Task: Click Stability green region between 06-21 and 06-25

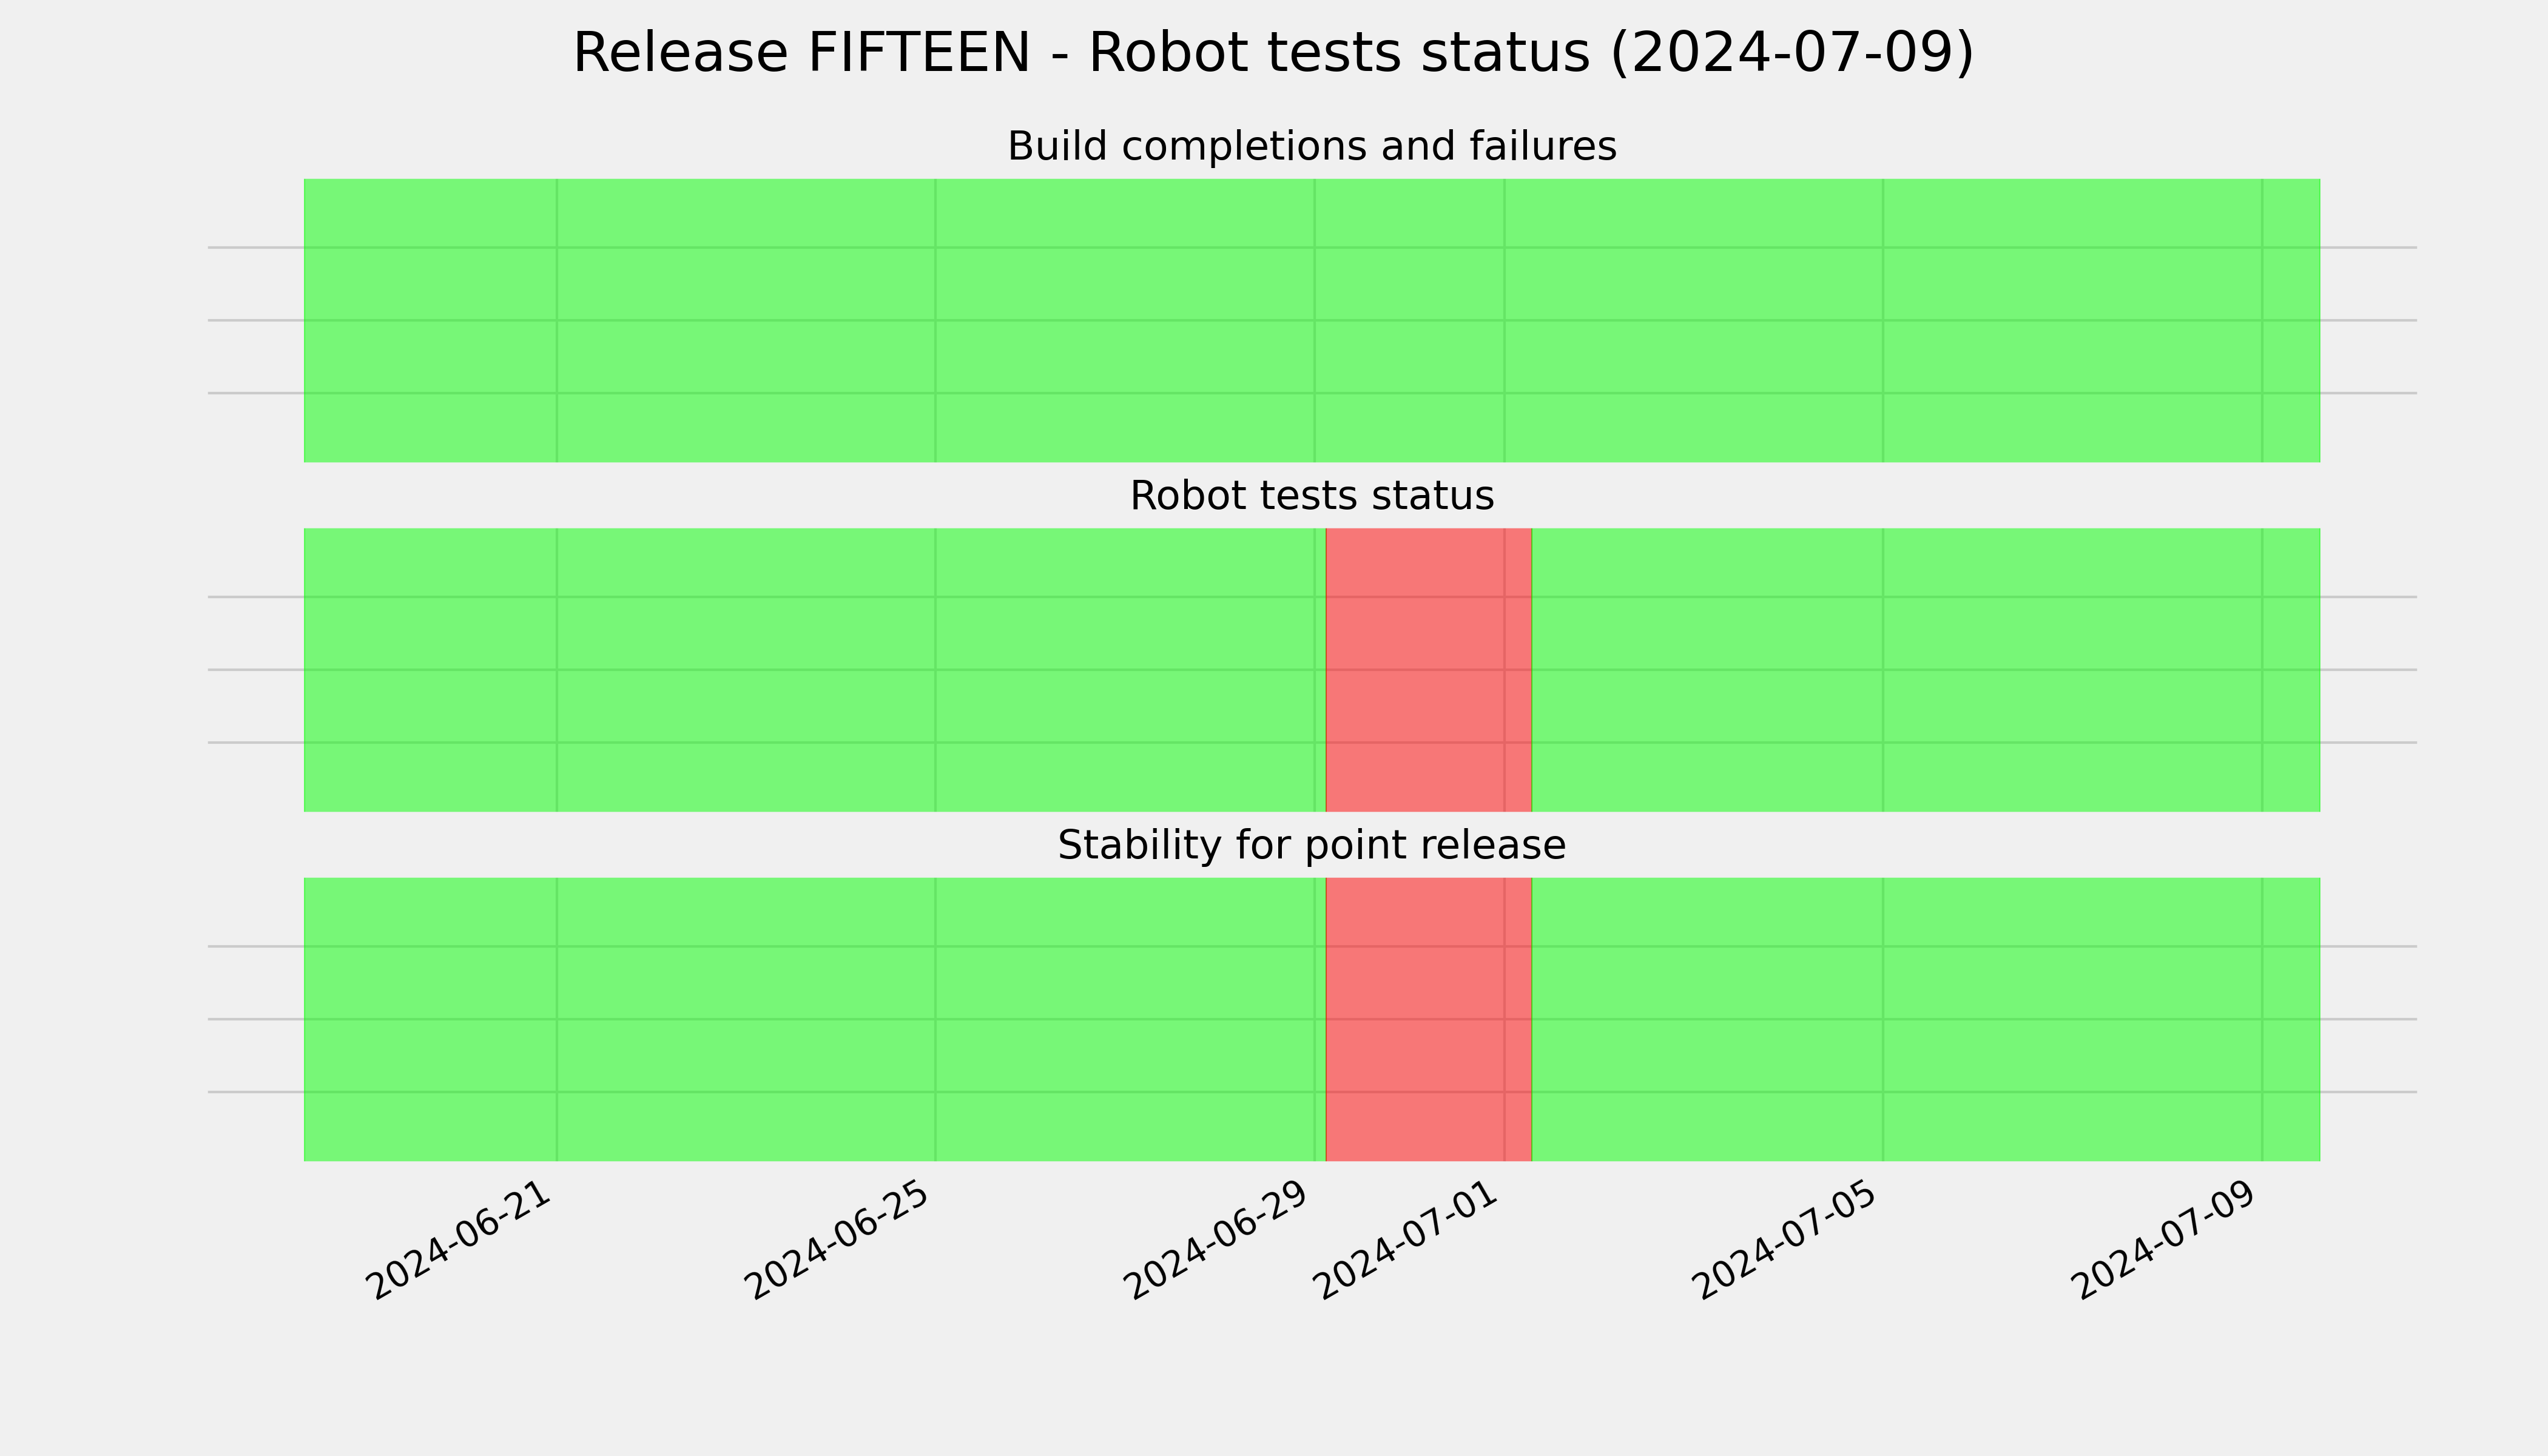Action: tap(746, 1019)
